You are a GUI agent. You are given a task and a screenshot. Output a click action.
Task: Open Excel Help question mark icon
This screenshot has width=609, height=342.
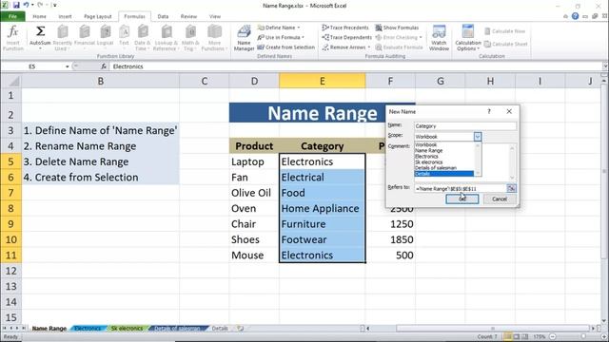[575, 16]
